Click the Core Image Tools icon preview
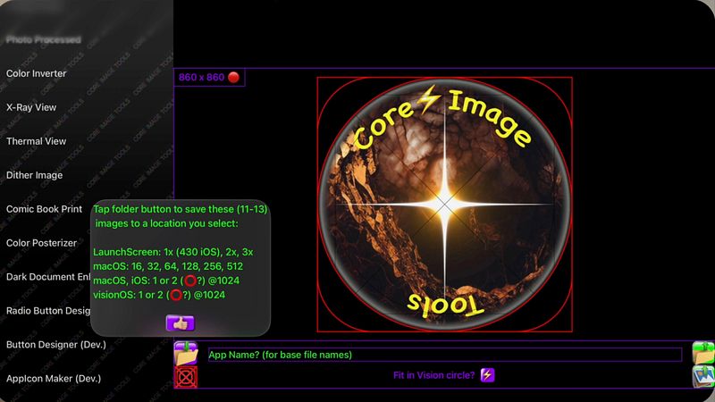Screen dimensions: 715x402 [x=444, y=205]
